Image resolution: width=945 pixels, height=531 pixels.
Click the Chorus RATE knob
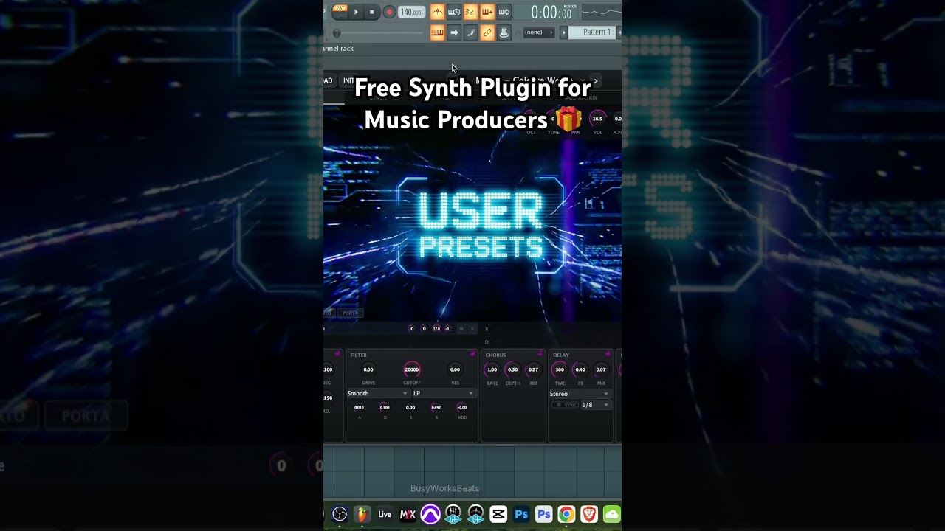(492, 369)
